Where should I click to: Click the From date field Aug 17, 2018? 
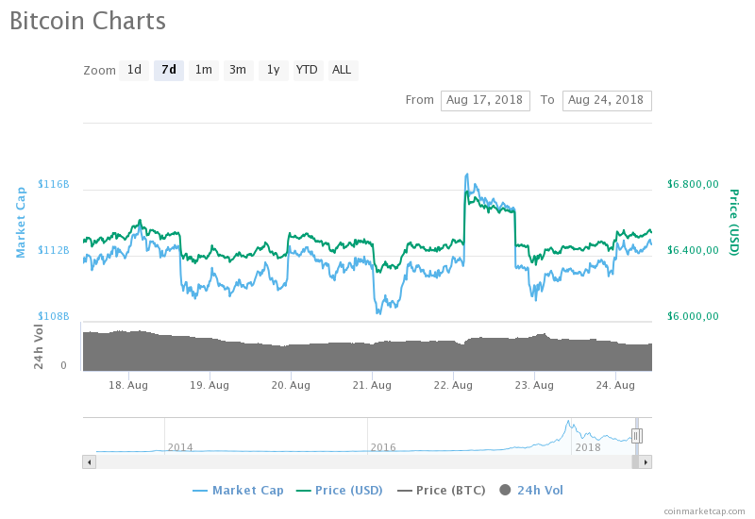click(485, 100)
